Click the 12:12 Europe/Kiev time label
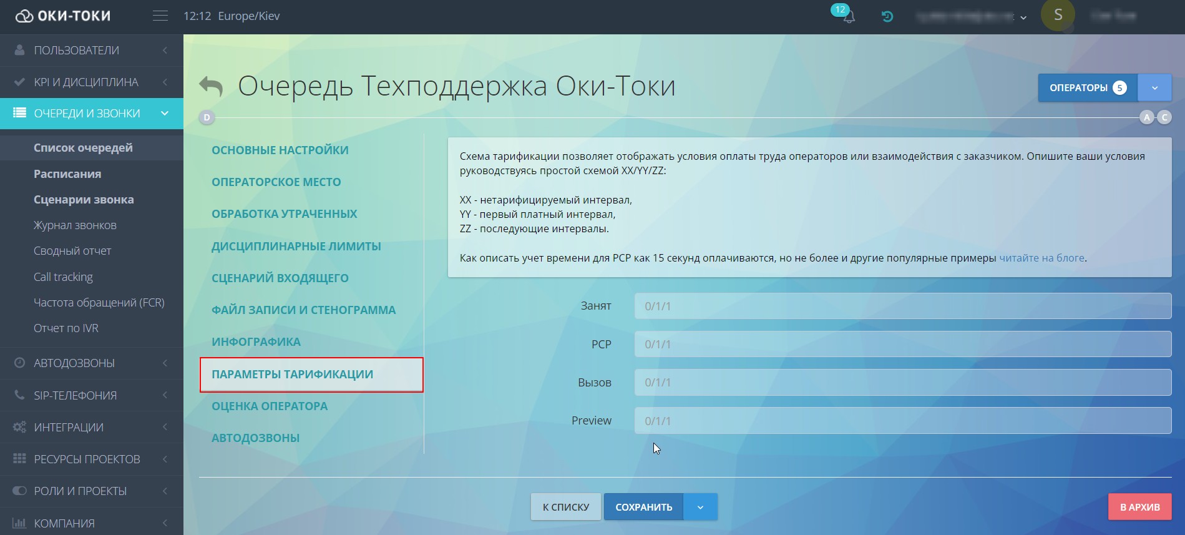The image size is (1185, 535). point(232,16)
